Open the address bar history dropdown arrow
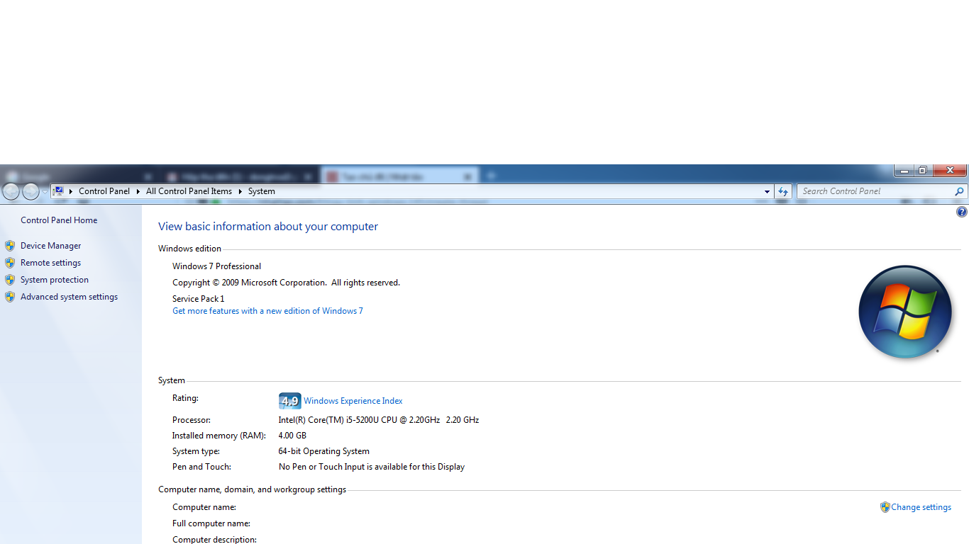 [767, 191]
